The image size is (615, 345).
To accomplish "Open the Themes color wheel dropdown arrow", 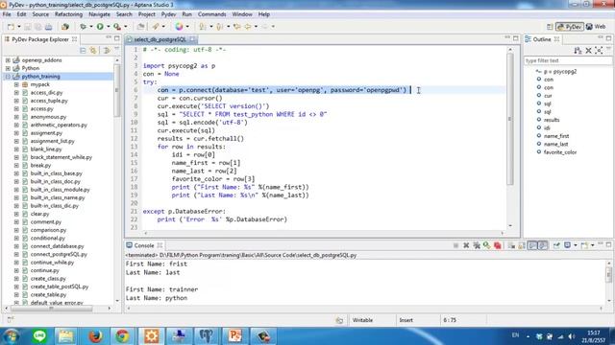I will coord(187,27).
